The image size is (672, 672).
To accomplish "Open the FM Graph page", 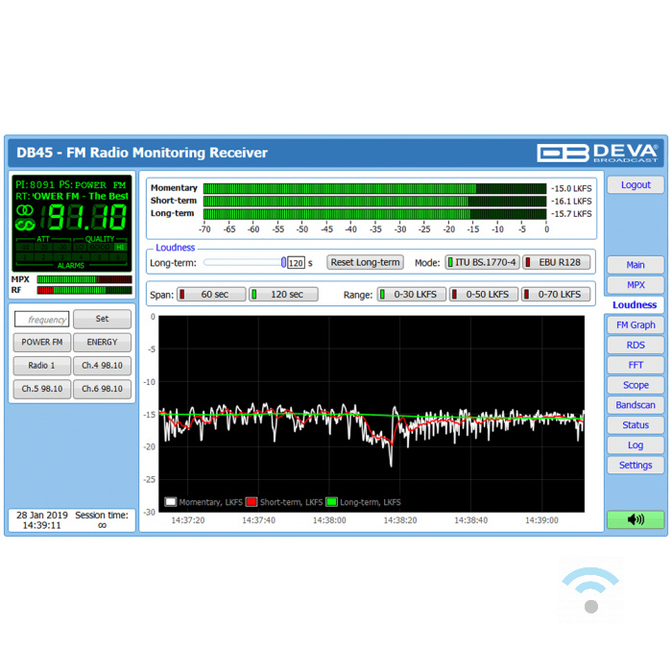I will tap(636, 325).
